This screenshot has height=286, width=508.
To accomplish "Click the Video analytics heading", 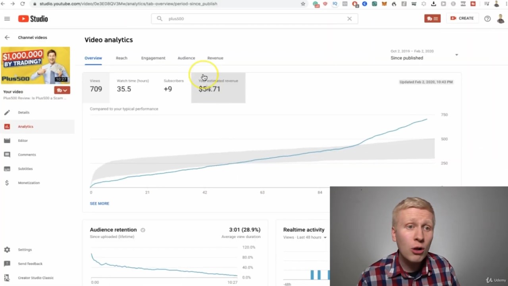I will coord(109,40).
